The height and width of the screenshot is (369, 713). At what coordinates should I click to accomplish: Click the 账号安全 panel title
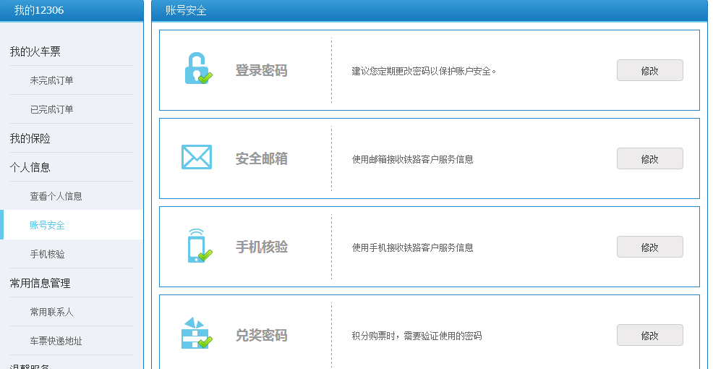point(186,10)
